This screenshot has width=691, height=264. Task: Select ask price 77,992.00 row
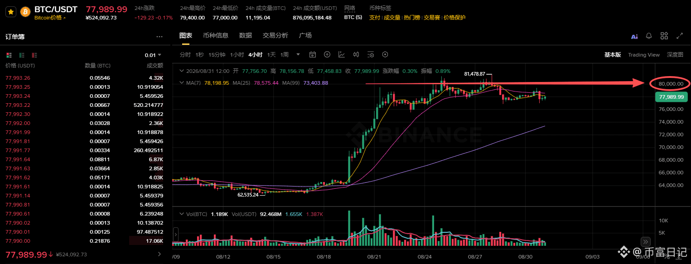[84, 123]
